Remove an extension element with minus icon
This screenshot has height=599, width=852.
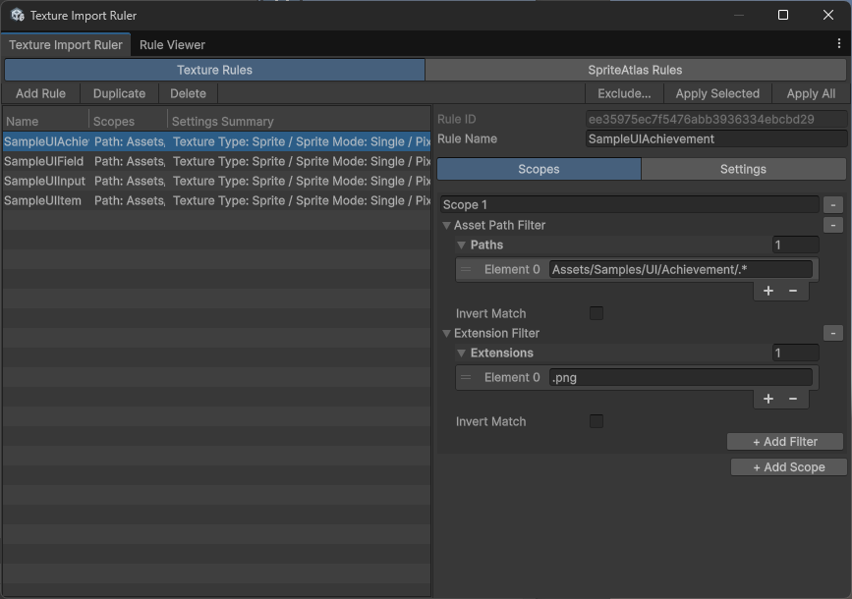pos(793,399)
